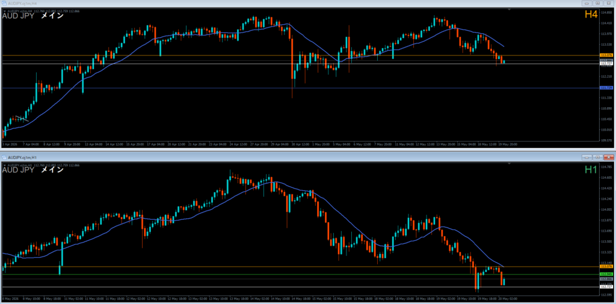Click the H4 chart shift triangle marker
The width and height of the screenshot is (616, 304).
509,8
